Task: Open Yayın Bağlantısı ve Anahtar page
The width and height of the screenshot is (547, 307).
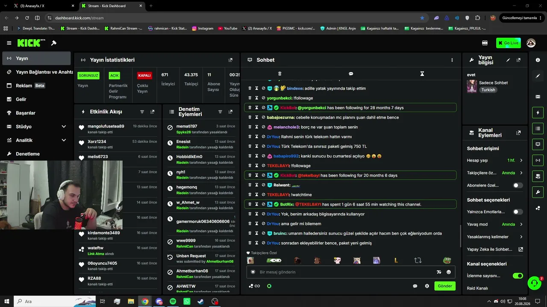Action: (x=36, y=72)
